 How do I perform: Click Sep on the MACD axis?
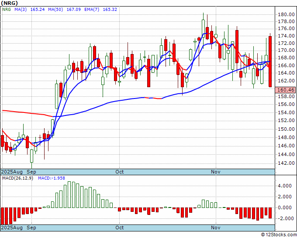tap(31, 228)
